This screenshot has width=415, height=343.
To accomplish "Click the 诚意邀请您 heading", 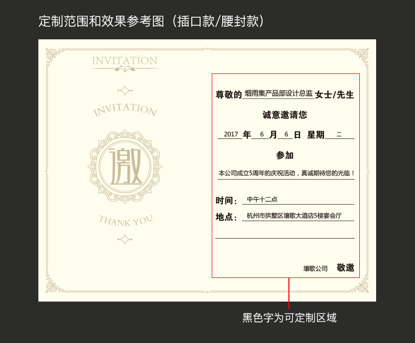I will click(x=285, y=114).
